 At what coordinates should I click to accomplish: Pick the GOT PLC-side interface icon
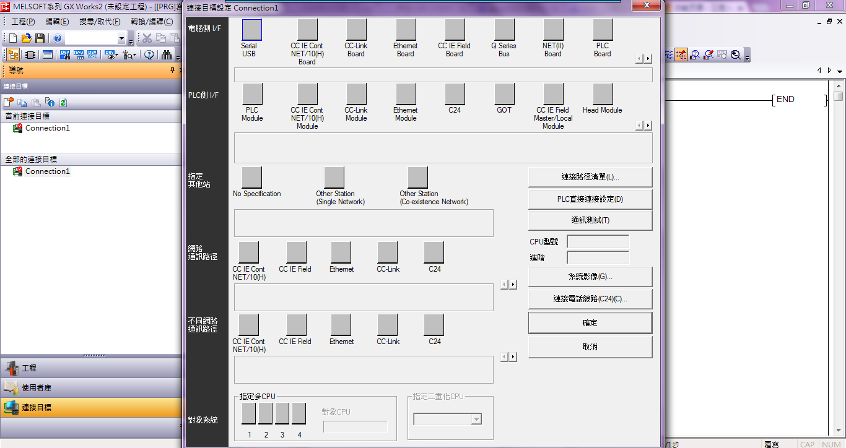tap(504, 94)
